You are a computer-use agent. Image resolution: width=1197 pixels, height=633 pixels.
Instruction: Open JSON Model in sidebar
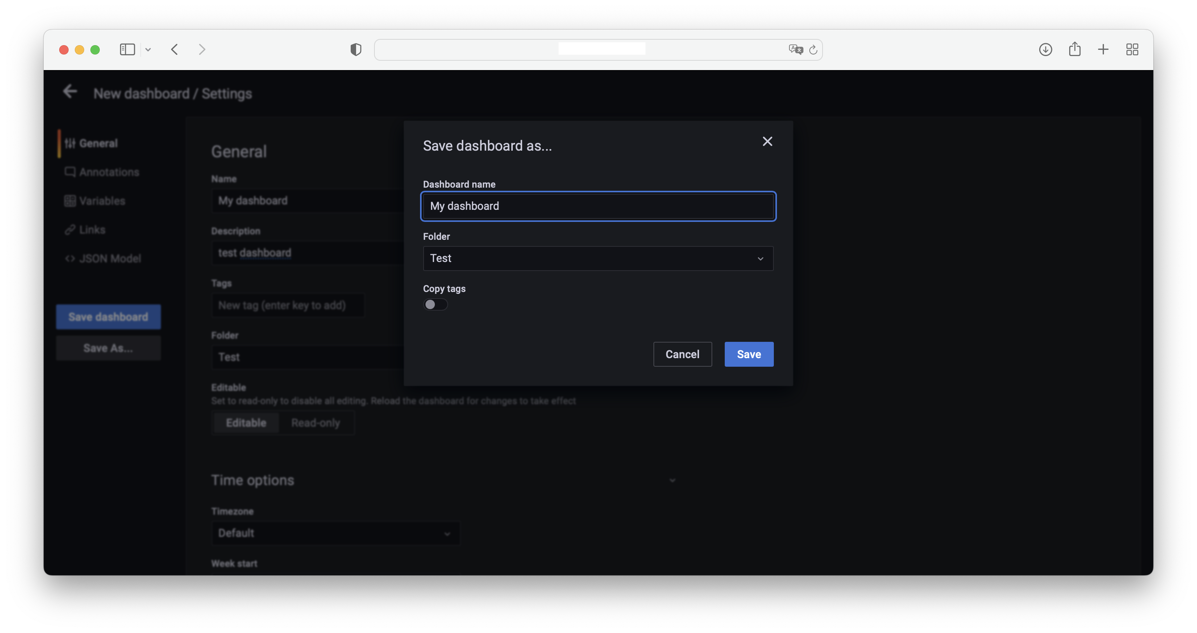pos(103,258)
